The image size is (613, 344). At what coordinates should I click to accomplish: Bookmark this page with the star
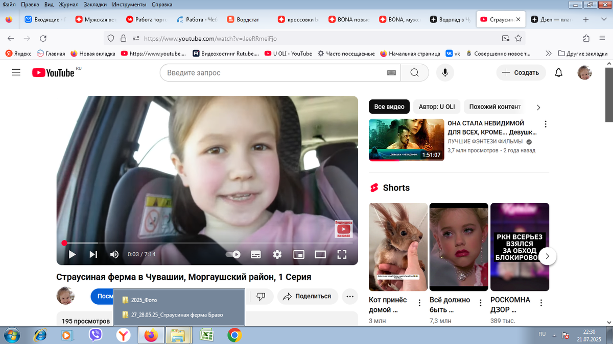tap(518, 38)
